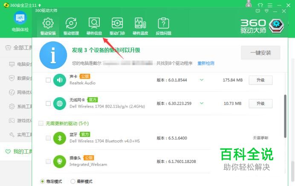The height and width of the screenshot is (186, 295).
Task: Click the 360驱动大师 logo gear emblem
Action: click(276, 26)
